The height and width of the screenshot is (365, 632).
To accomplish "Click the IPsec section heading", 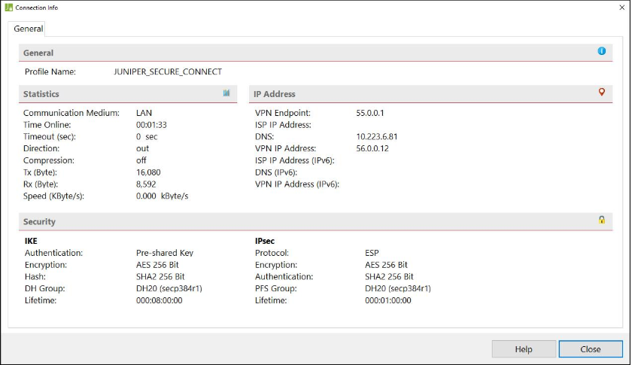I will click(266, 241).
